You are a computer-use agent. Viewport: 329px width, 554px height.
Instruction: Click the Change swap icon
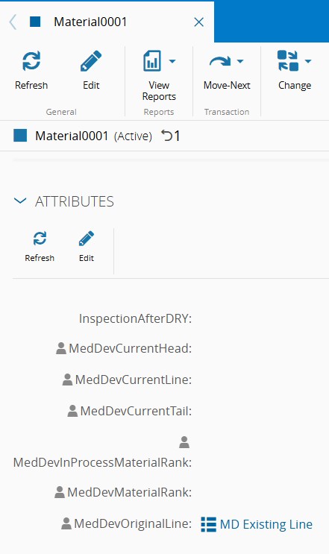288,61
